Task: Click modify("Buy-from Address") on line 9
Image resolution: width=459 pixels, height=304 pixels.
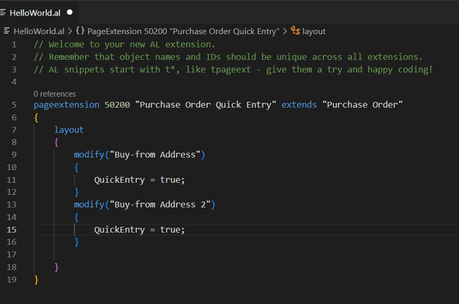Action: [140, 154]
